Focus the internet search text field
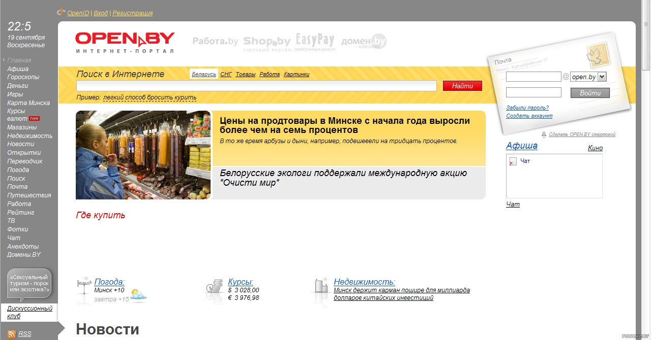Image resolution: width=651 pixels, height=340 pixels. click(256, 86)
